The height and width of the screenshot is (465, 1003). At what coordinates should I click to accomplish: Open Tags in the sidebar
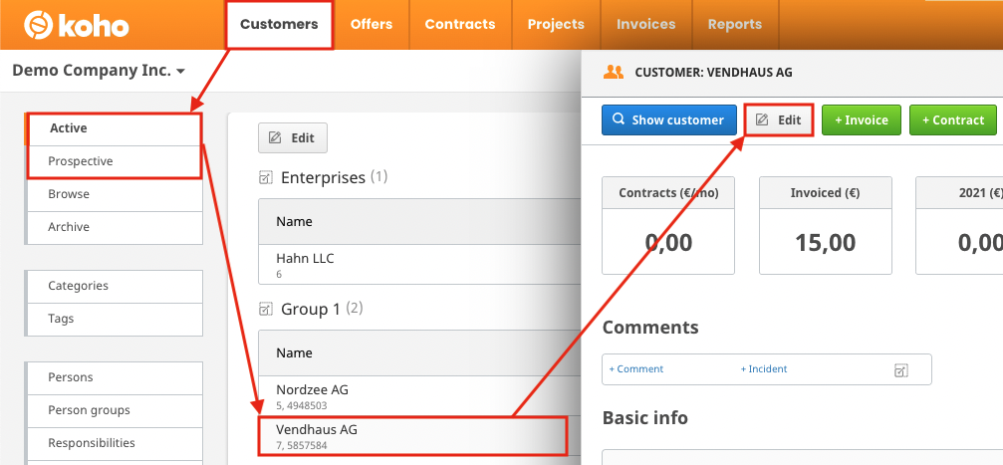tap(114, 319)
